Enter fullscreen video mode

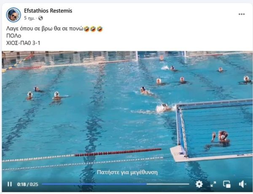click(213, 184)
